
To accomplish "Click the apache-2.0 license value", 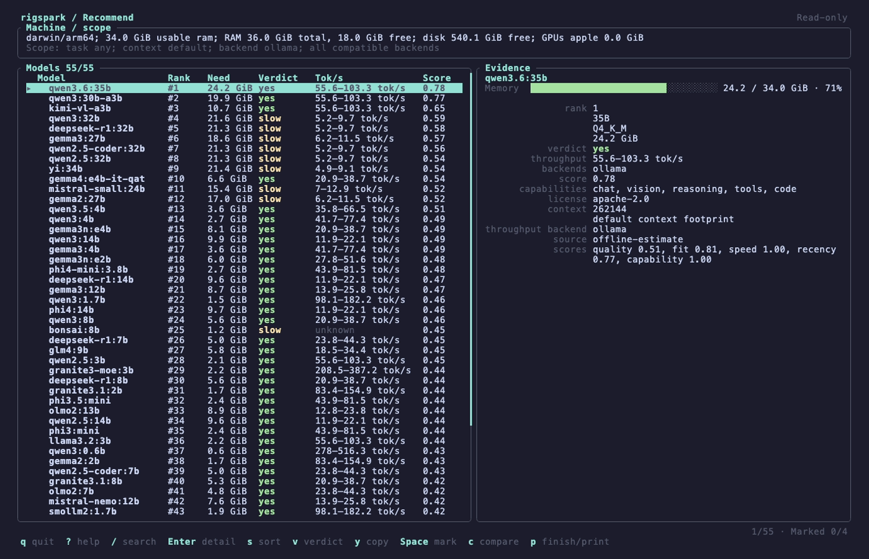I will (x=621, y=199).
